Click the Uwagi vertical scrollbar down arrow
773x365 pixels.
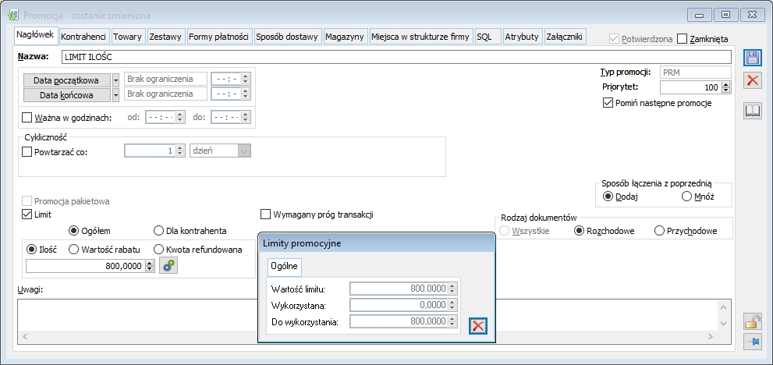(723, 324)
